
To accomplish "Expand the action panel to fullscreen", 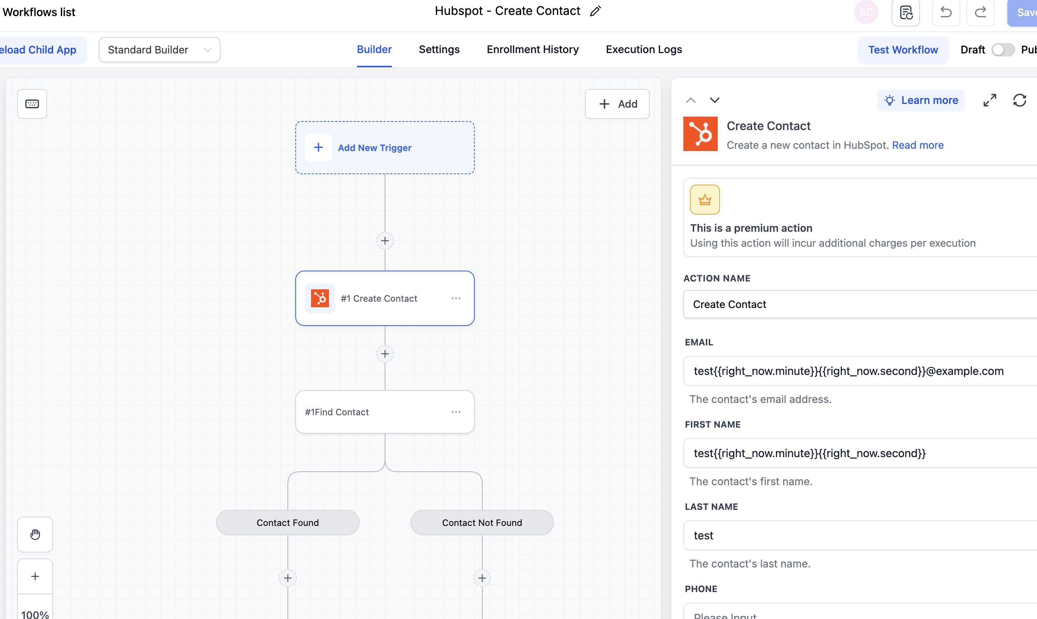I will (990, 100).
